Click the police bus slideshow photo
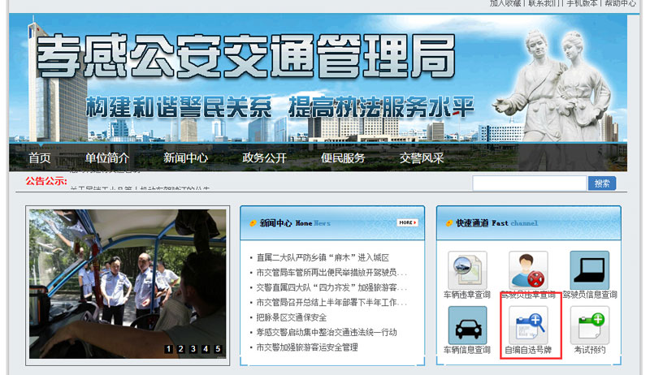Screen dimensions: 650x375 click(128, 284)
